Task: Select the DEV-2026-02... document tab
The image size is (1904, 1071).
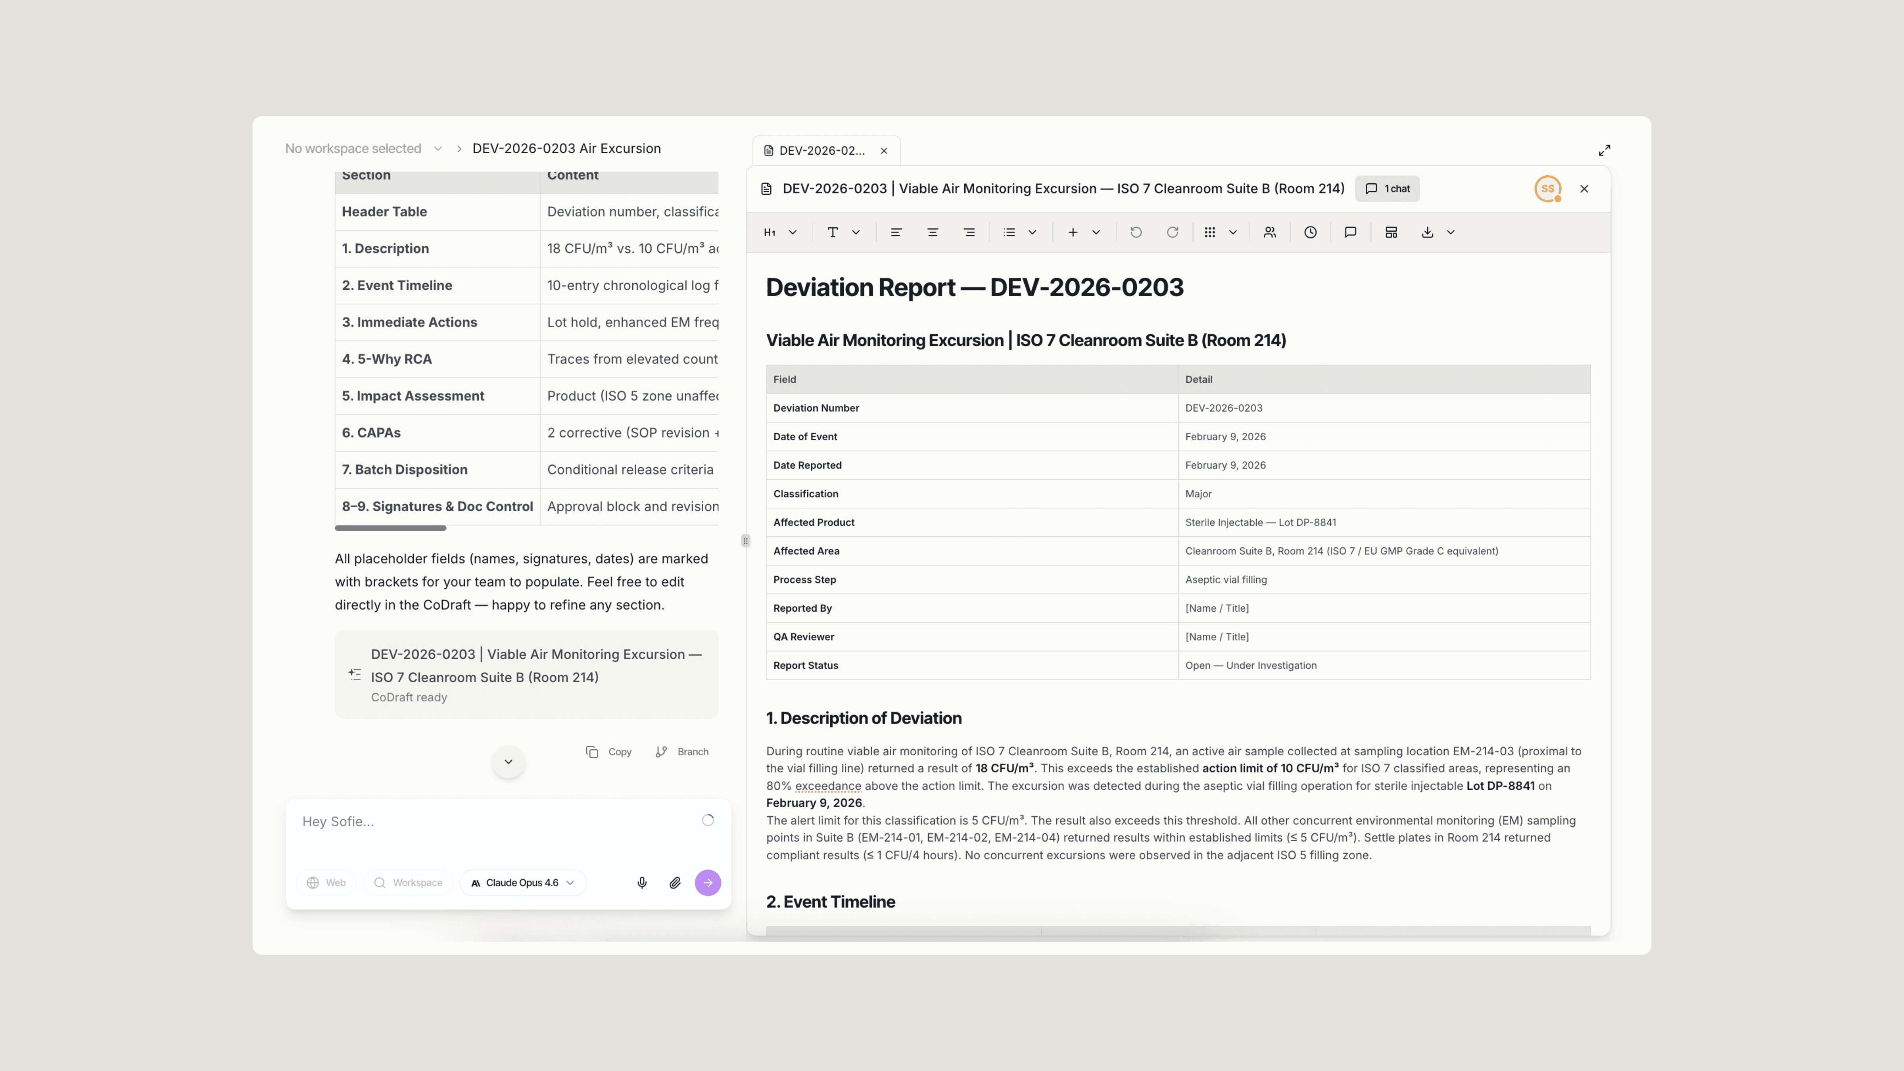Action: coord(820,151)
